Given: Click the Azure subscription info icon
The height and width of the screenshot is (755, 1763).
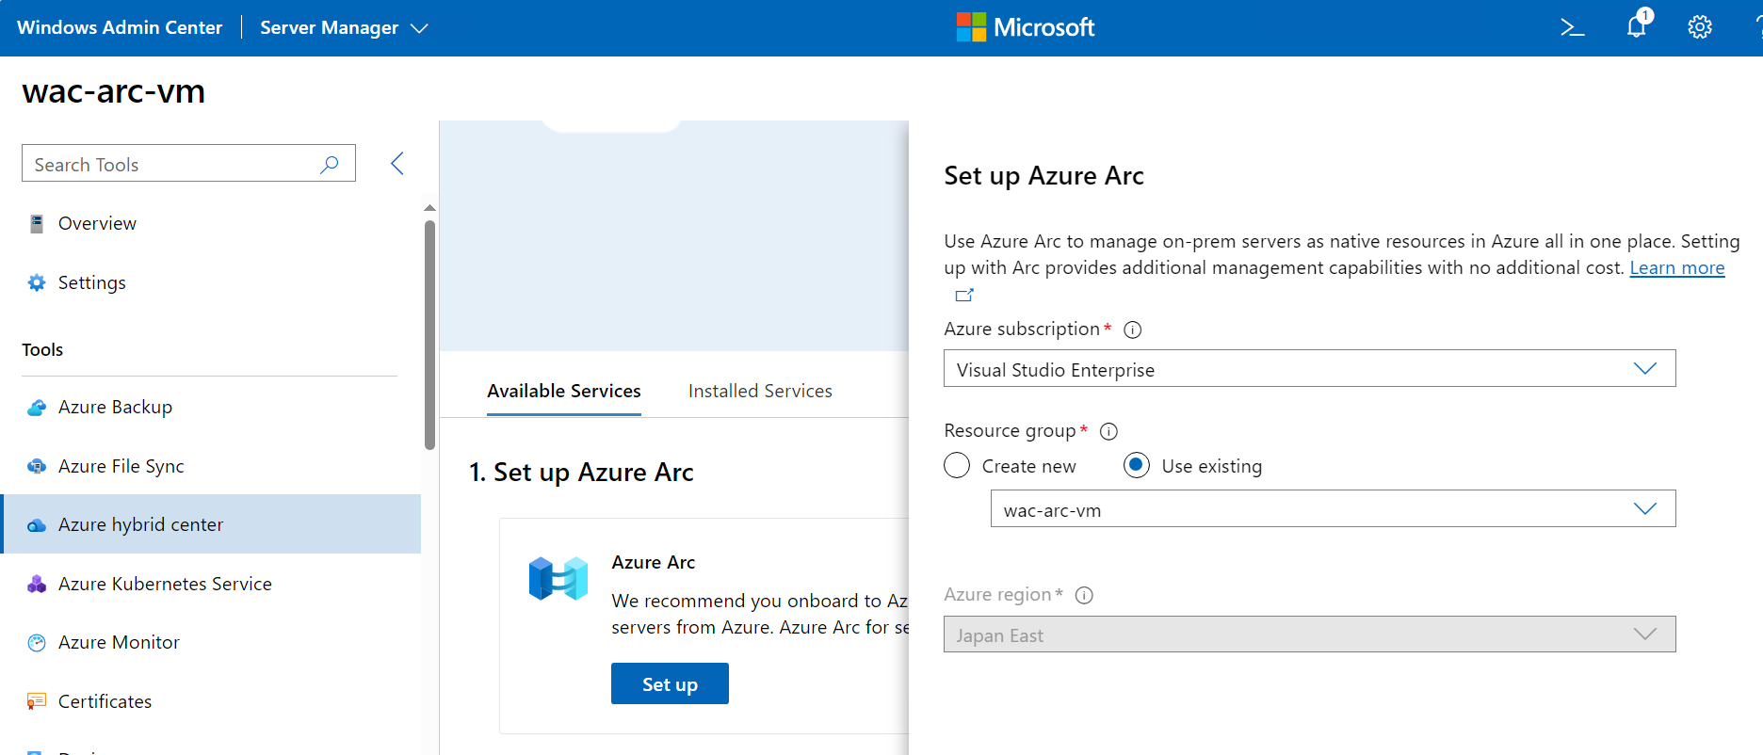Looking at the screenshot, I should 1133,329.
